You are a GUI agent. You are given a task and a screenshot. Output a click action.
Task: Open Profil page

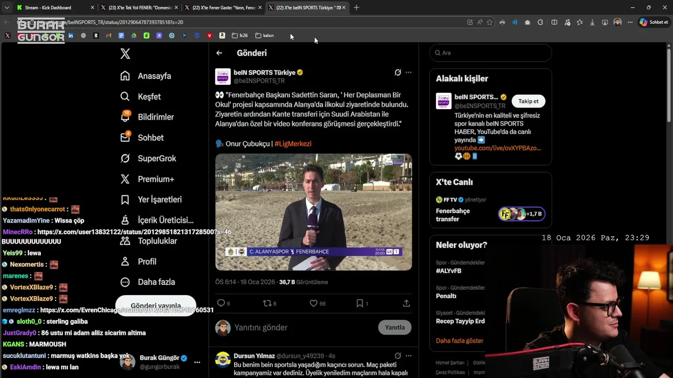tap(138, 261)
